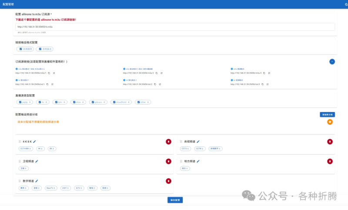348x210 pixels.
Task: Click the top-right icon in the header bar
Action: [x=345, y=4]
